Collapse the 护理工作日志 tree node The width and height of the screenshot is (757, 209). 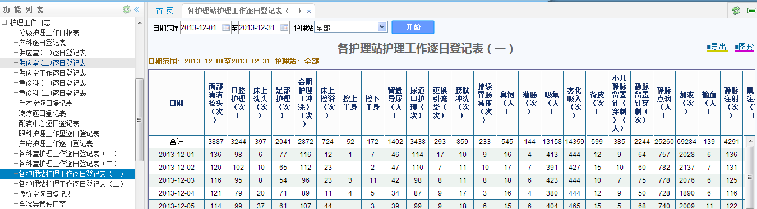tap(4, 22)
